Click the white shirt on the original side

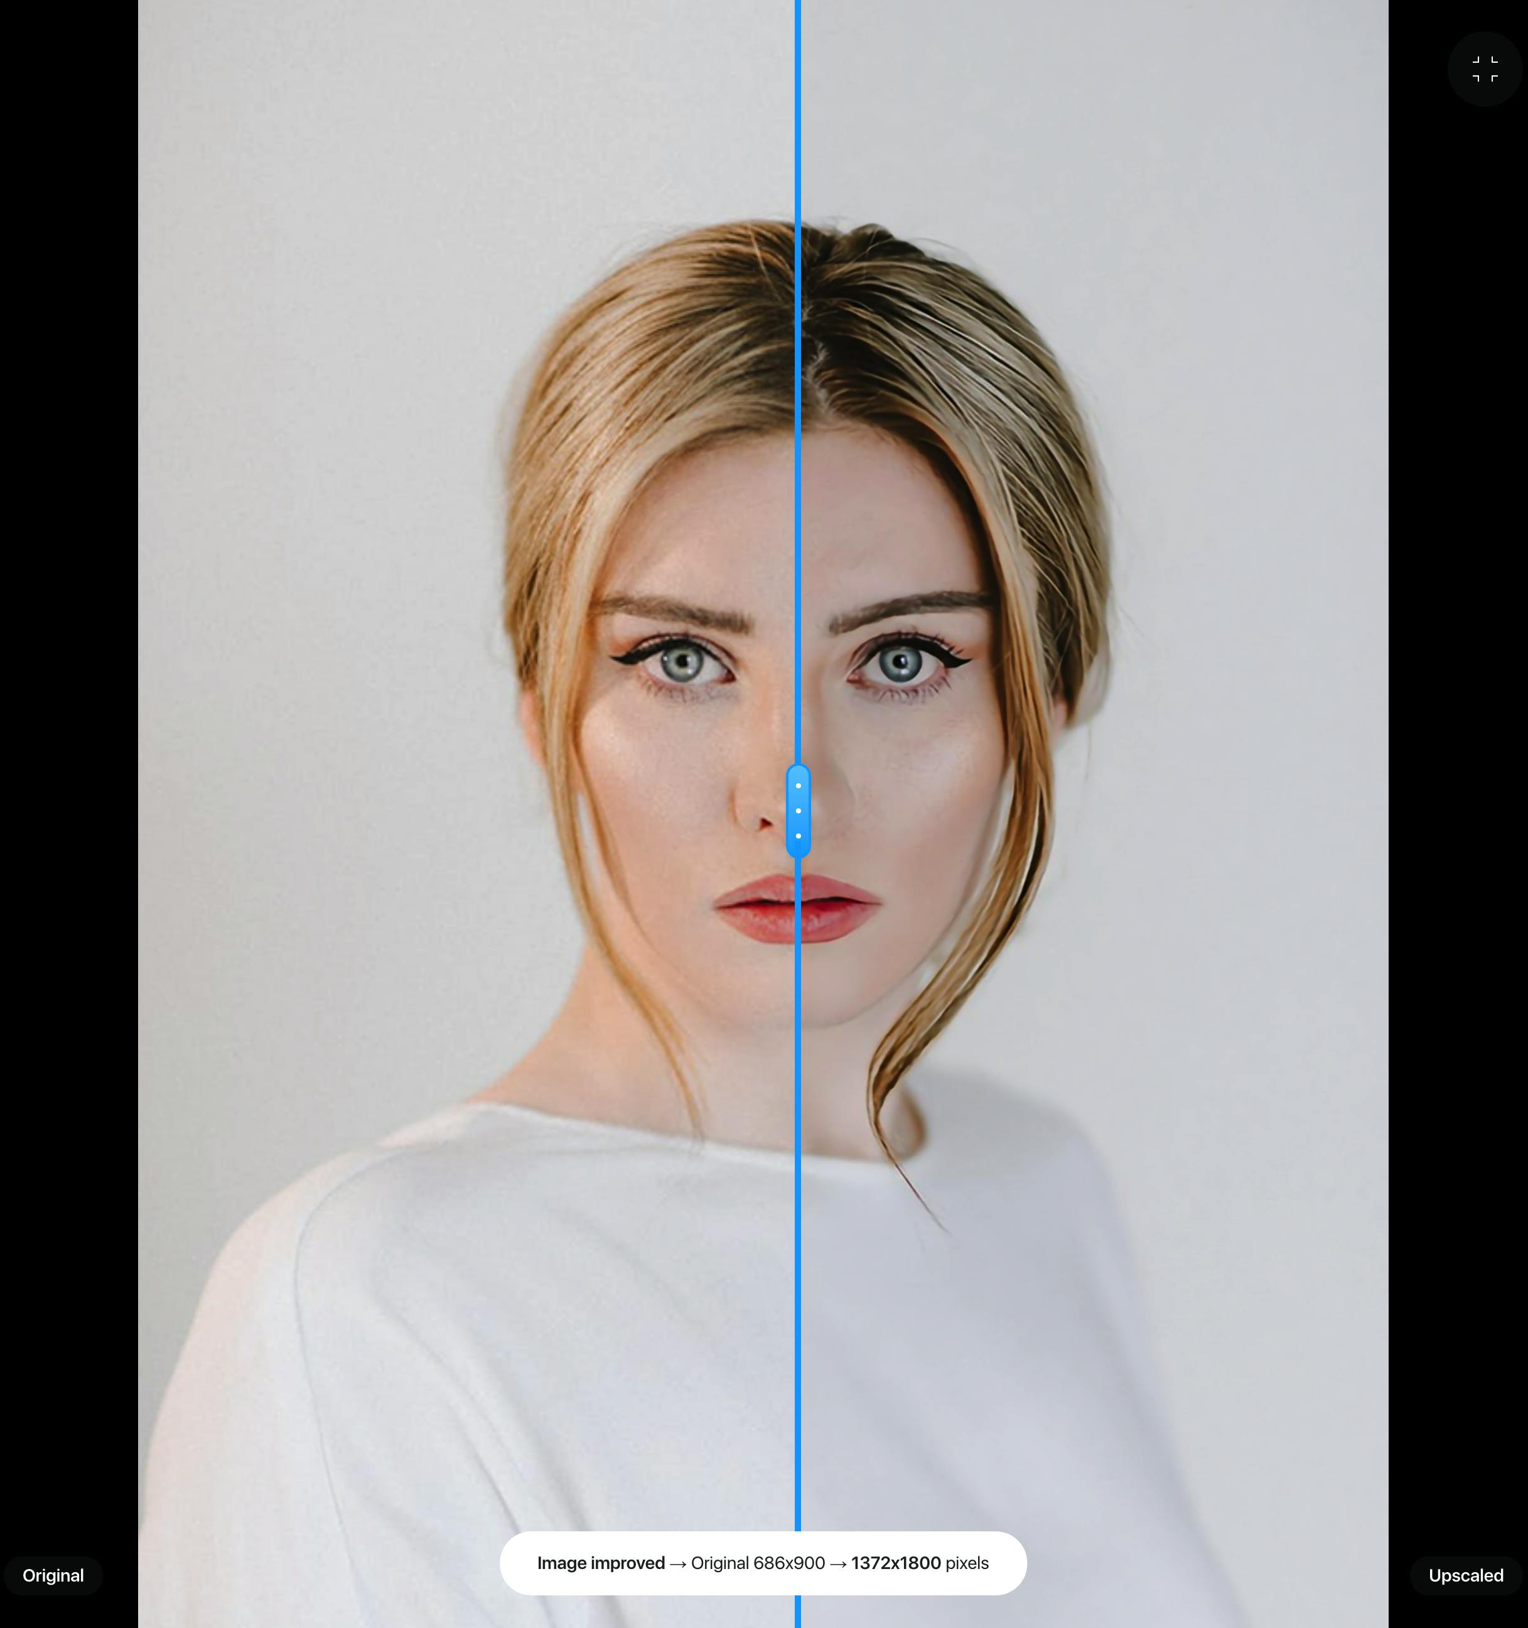(x=492, y=1351)
